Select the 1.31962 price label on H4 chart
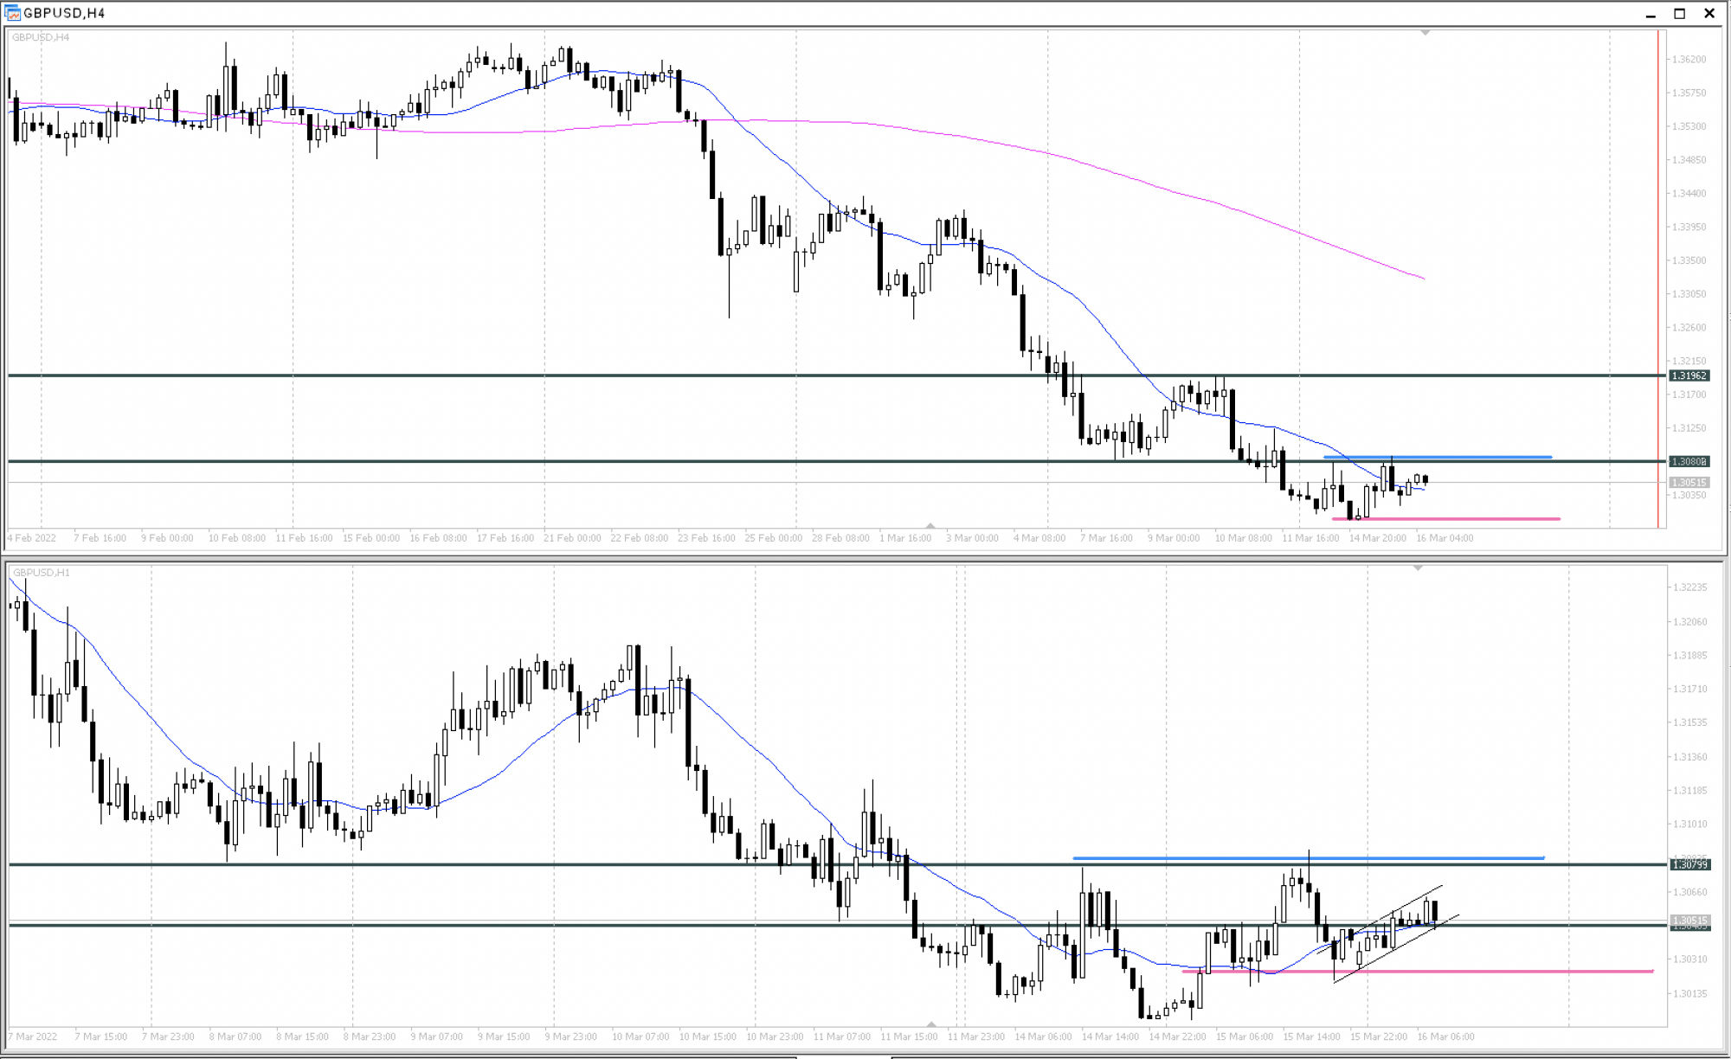Viewport: 1731px width, 1059px height. pos(1689,375)
